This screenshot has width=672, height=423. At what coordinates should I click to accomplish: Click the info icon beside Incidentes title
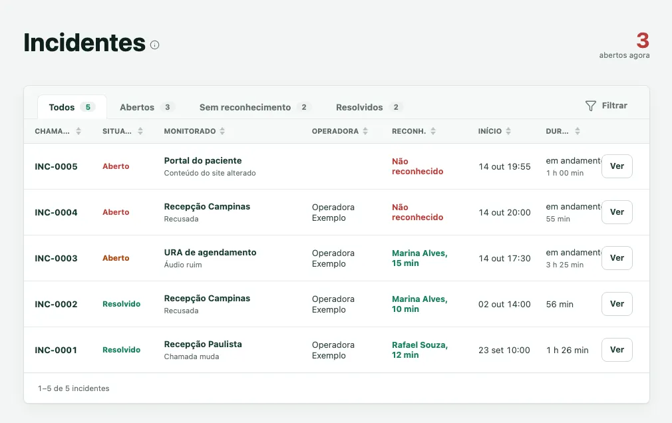(155, 45)
